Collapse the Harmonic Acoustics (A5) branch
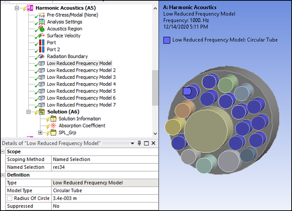The height and width of the screenshot is (211, 292). coord(17,8)
